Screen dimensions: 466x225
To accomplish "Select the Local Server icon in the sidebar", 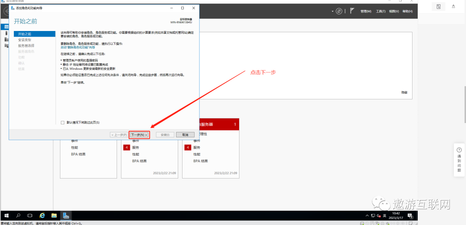I will click(6, 33).
